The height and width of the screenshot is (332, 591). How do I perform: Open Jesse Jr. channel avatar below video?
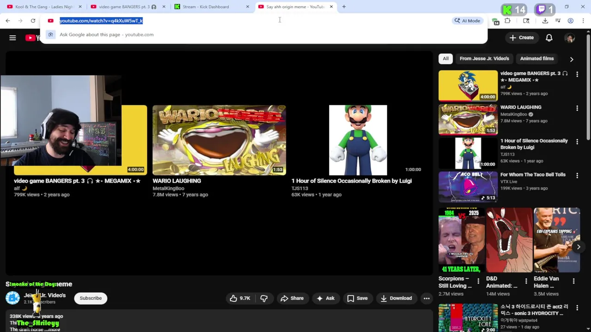(x=12, y=298)
